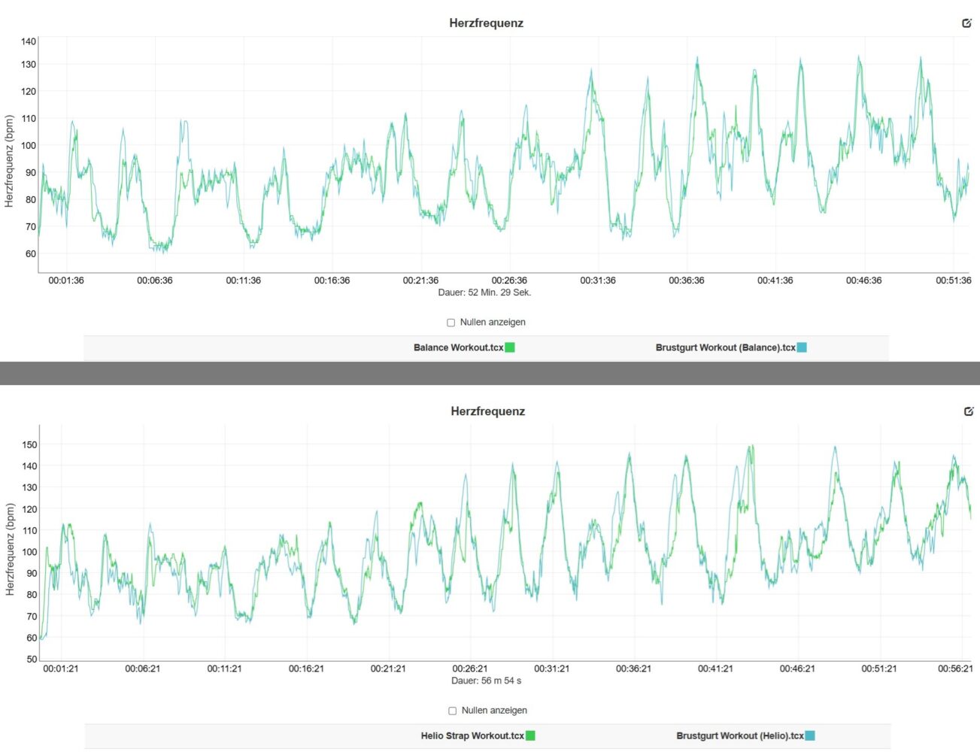Select the Brustgurt Workout (Helio).tcx legend label
The image size is (980, 752).
(739, 735)
